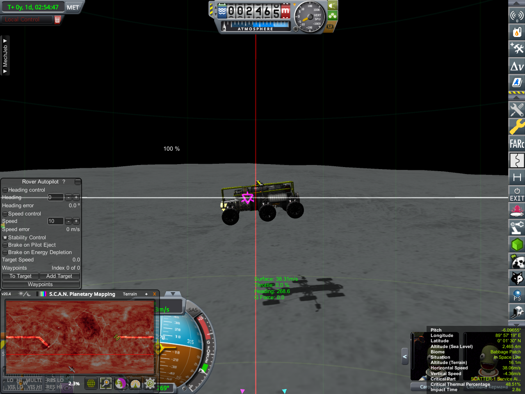Toggle SAS indicator on navball
525x394 pixels.
tap(193, 310)
